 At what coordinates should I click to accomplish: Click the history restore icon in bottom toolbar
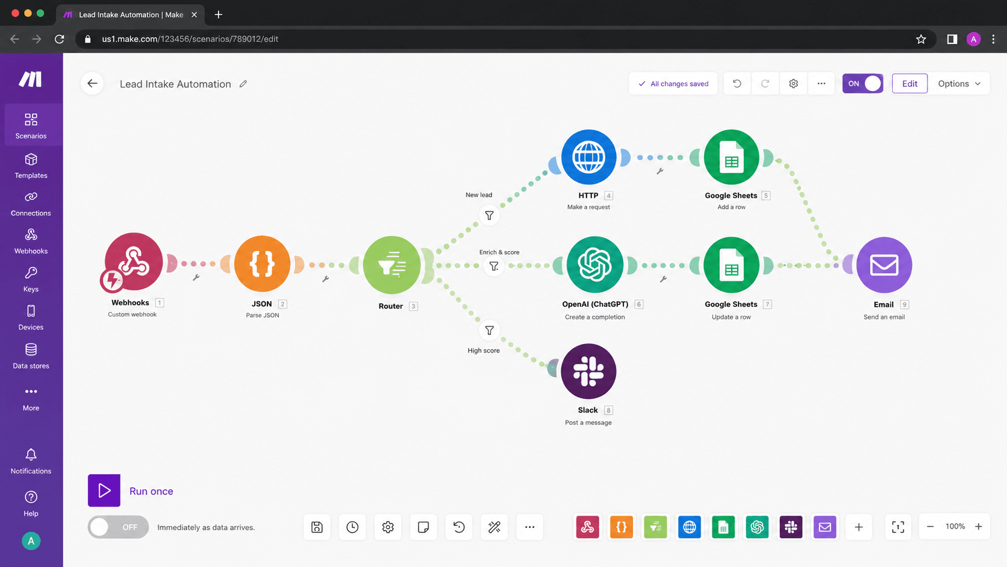(459, 527)
